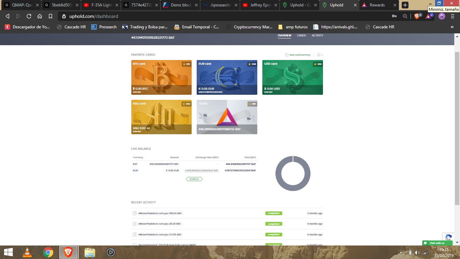Screen dimensions: 460x259
Task: Close the QMAP browser tab
Action: coord(37,5)
